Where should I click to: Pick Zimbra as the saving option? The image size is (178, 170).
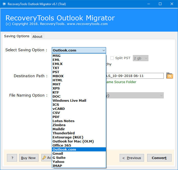point(79,125)
